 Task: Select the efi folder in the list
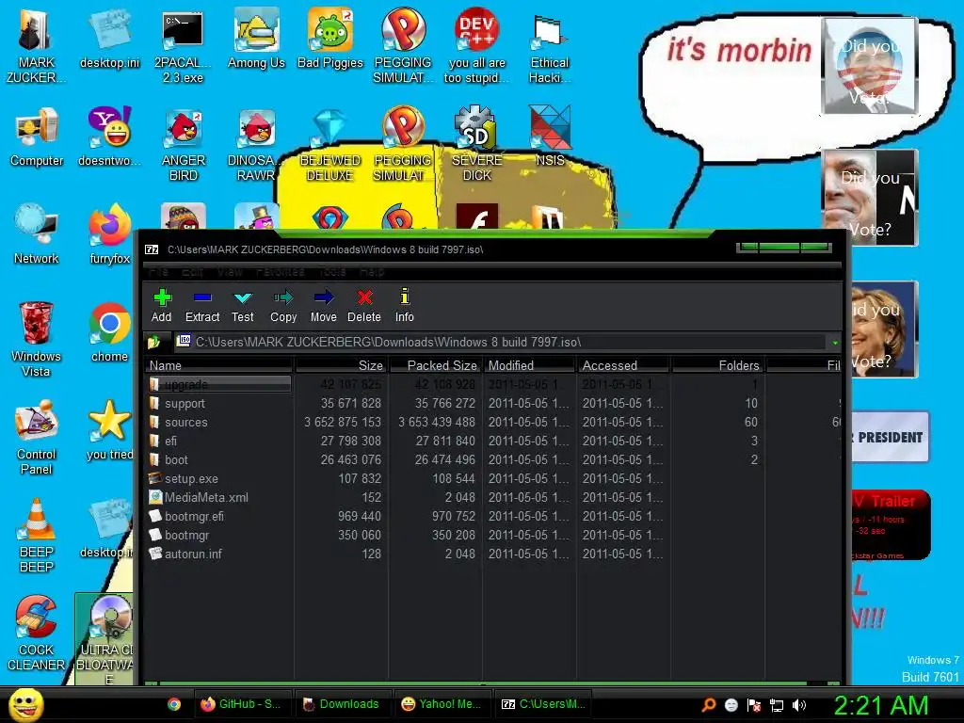coord(493,441)
